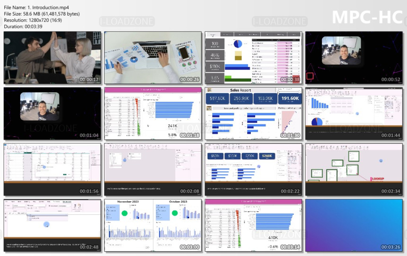Select the webcam thumbnail at 00:00:52
This screenshot has width=407, height=256.
[x=354, y=58]
